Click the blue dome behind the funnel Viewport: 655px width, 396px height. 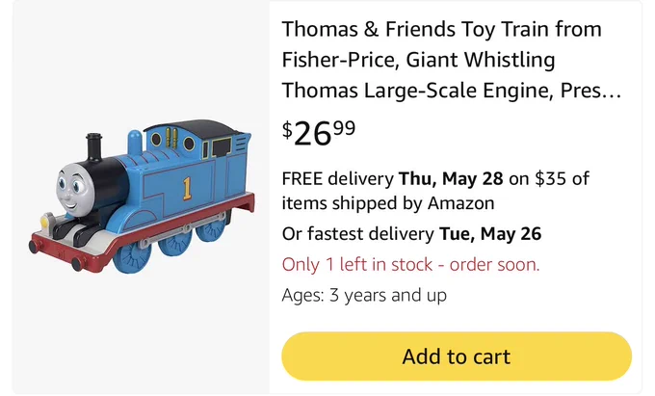135,143
